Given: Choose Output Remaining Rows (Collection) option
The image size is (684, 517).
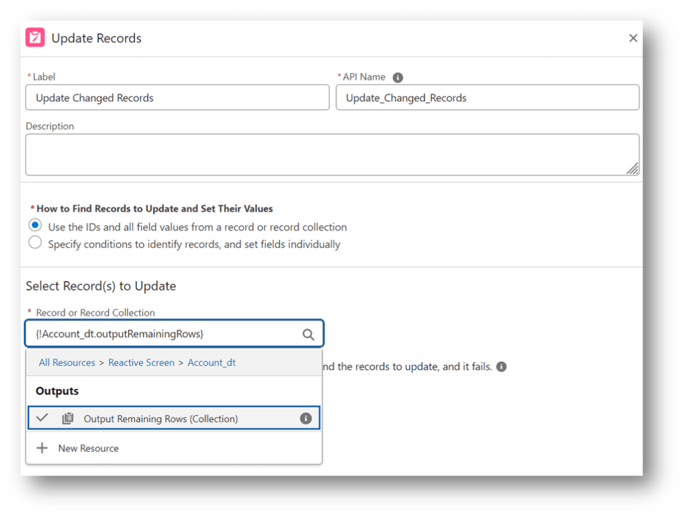Looking at the screenshot, I should point(160,419).
